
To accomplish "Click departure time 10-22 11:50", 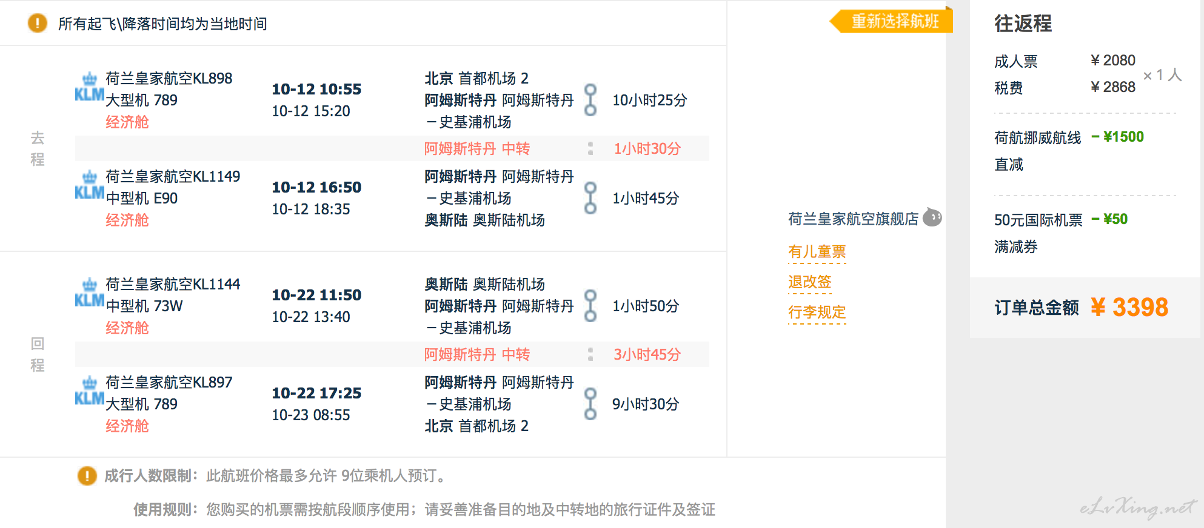I will coord(316,295).
